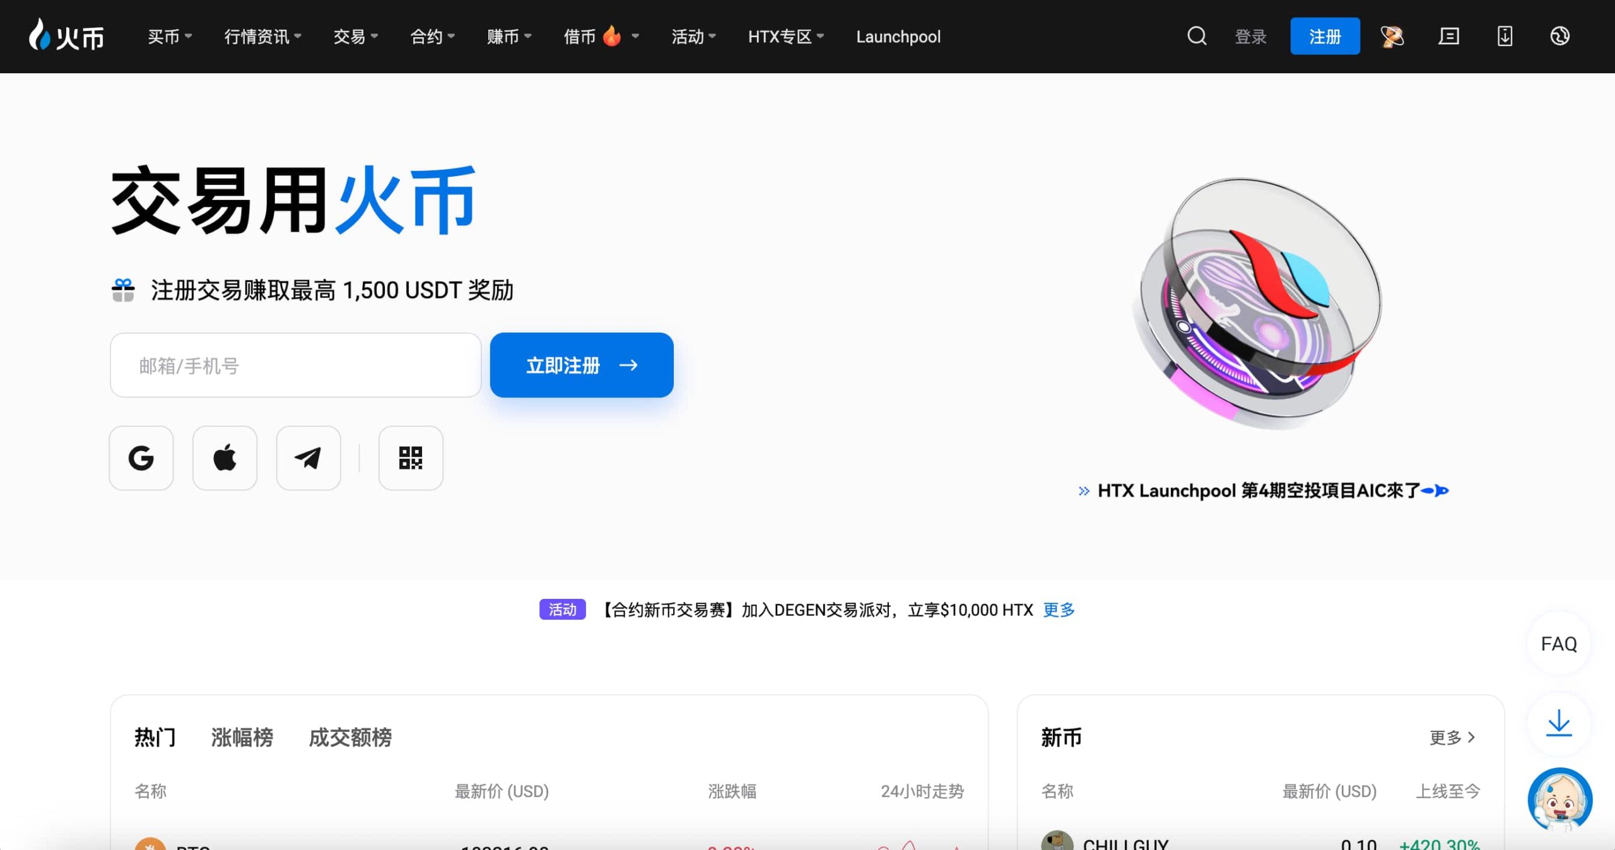The height and width of the screenshot is (850, 1615).
Task: Click the 新币 panel heading
Action: [1061, 737]
